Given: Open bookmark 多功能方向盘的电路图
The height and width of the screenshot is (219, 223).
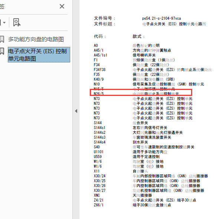Looking at the screenshot, I should (x=36, y=39).
